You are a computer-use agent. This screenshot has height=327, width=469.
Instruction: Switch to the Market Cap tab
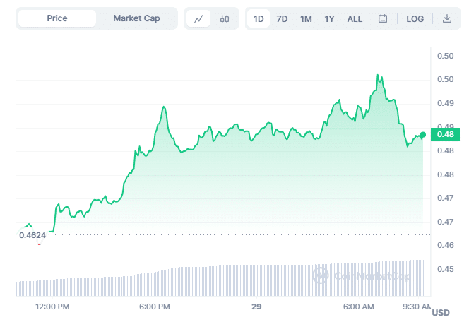(x=136, y=18)
